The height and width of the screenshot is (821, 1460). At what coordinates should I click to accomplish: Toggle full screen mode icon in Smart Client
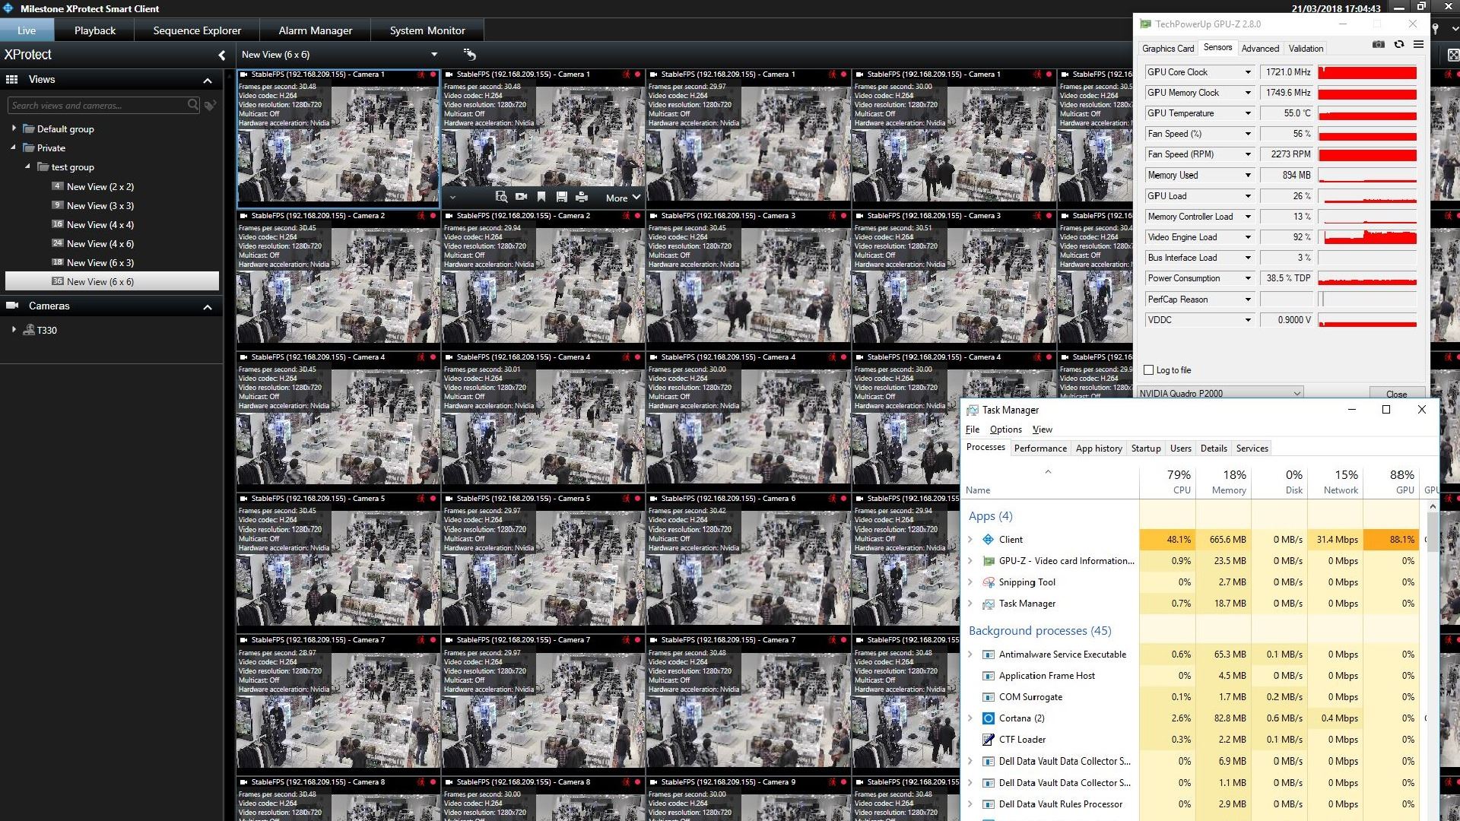(x=1453, y=55)
